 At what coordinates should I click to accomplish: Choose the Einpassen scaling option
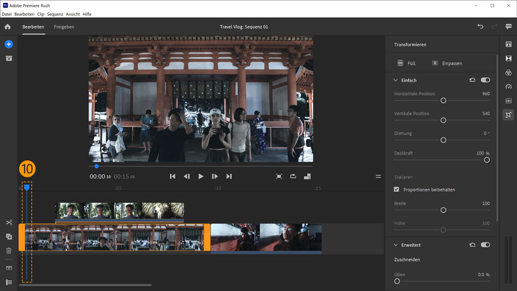(447, 63)
